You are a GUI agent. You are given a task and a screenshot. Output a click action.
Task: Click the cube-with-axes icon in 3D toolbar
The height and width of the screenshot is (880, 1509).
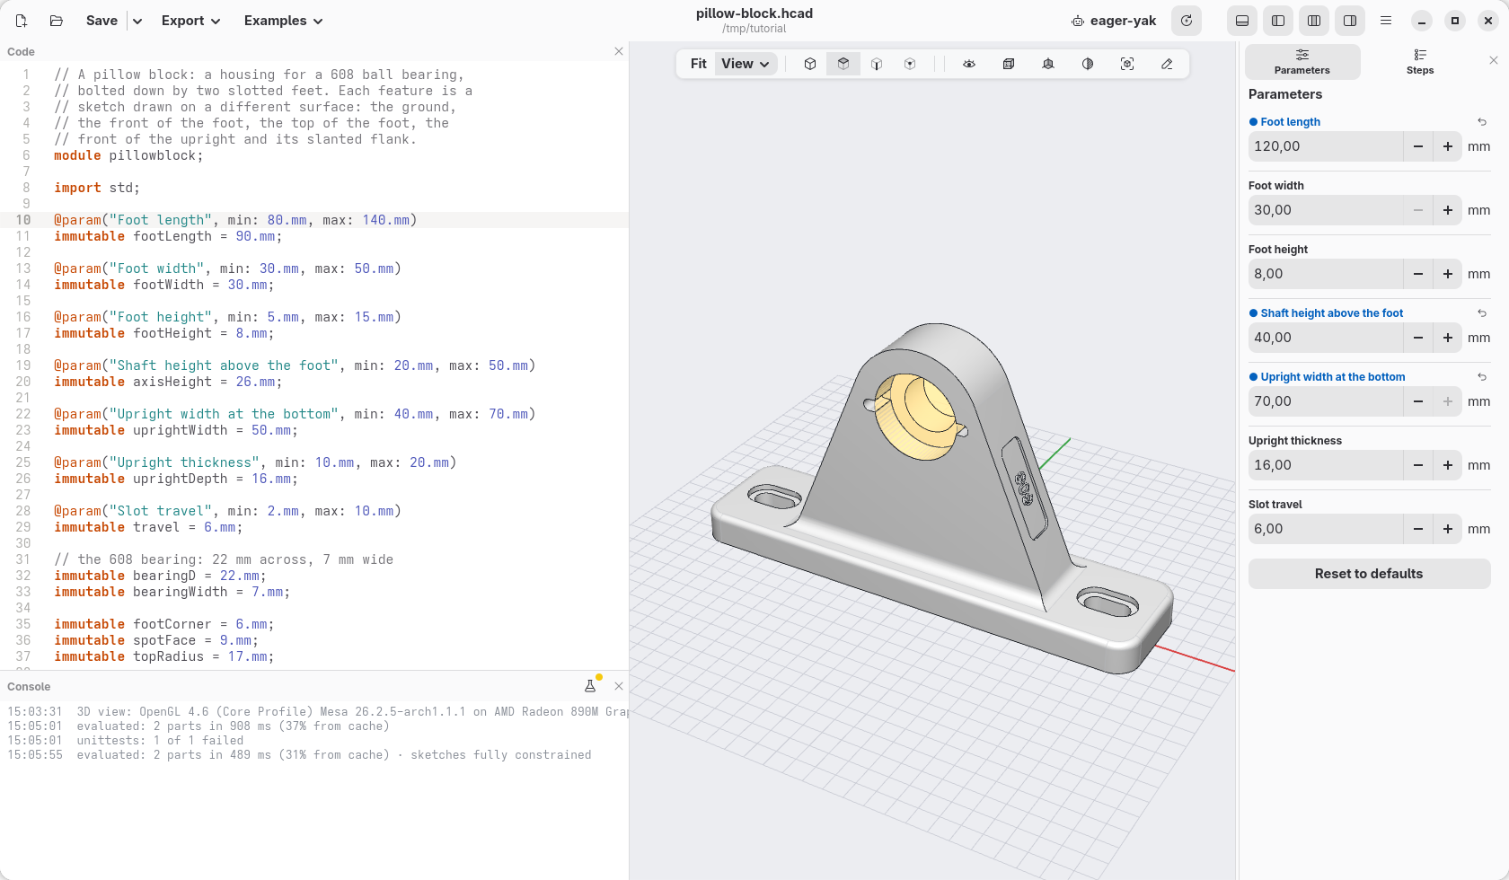point(1048,64)
